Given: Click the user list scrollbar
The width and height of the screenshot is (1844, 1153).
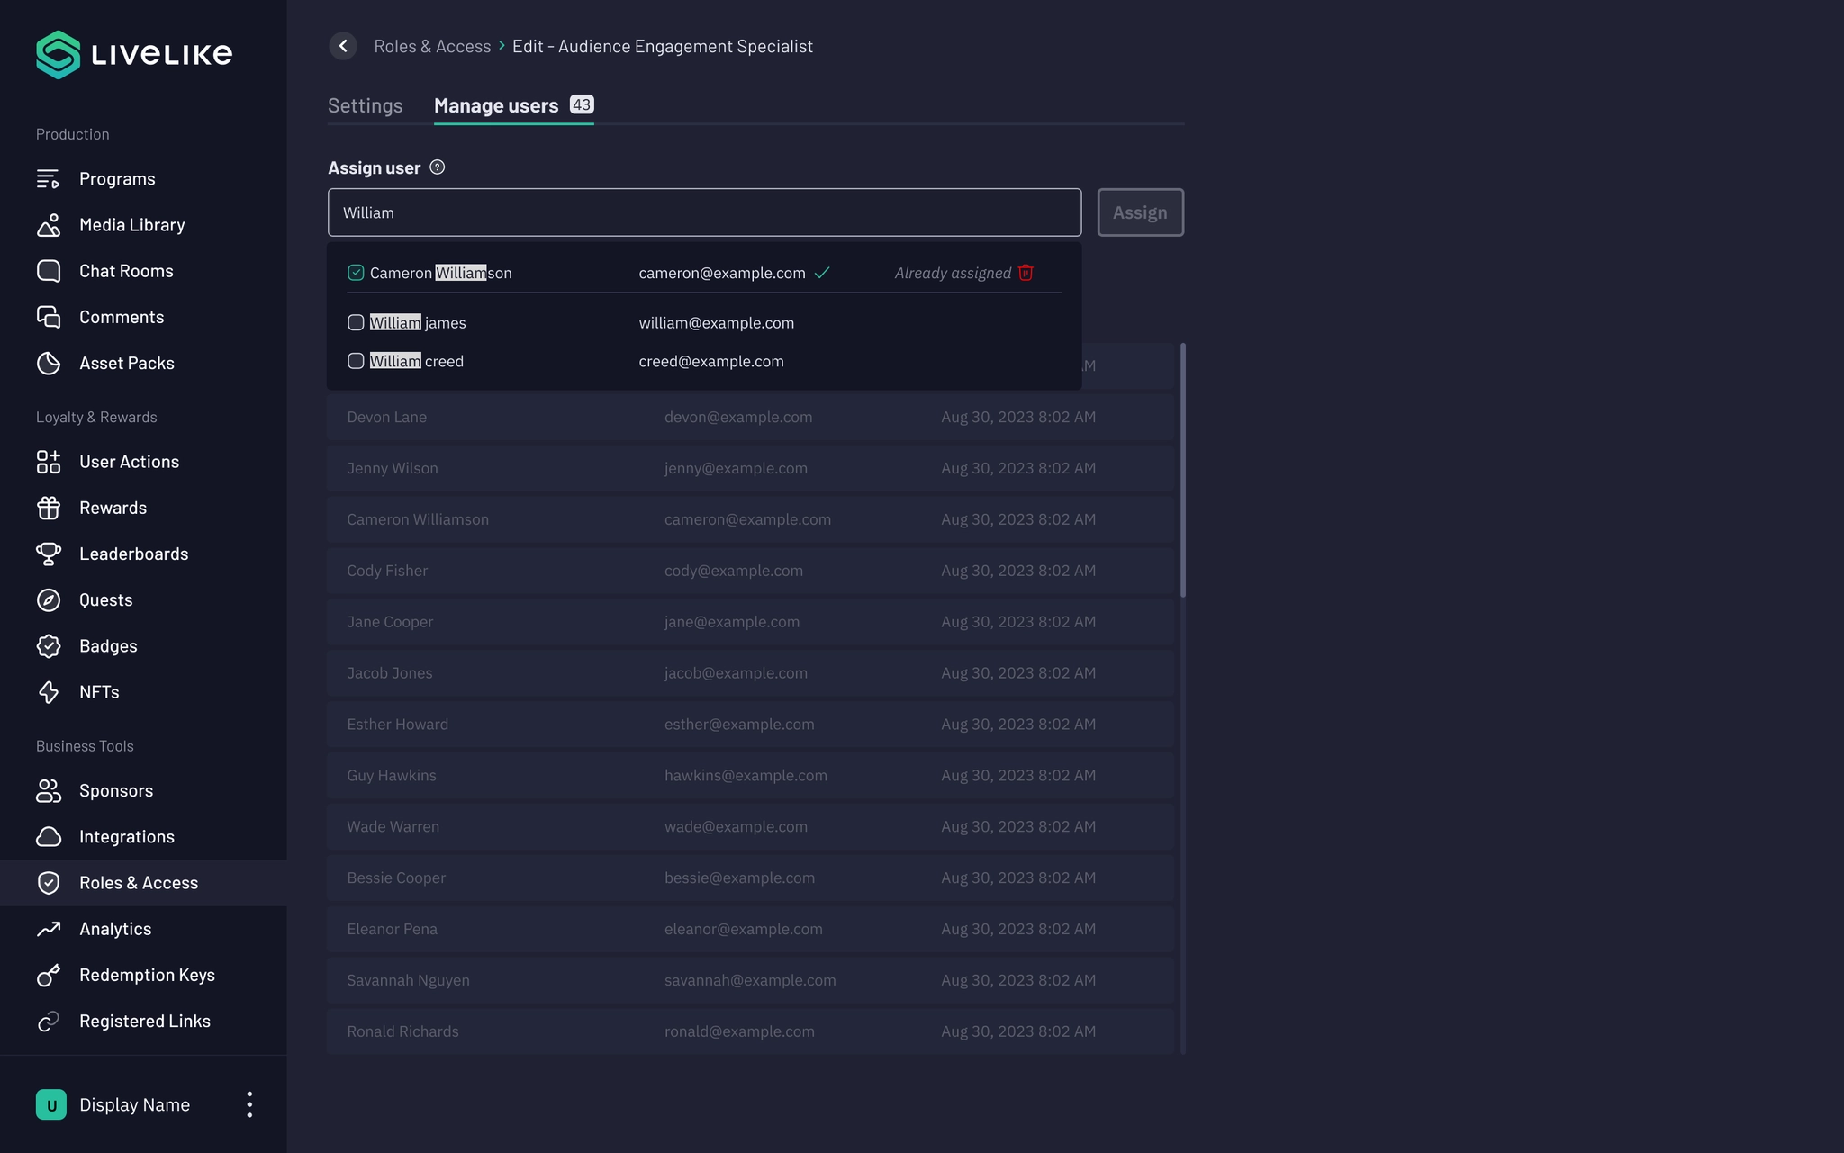Looking at the screenshot, I should tap(1183, 470).
